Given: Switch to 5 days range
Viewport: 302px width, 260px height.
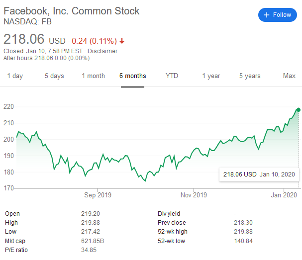Looking at the screenshot, I should click(x=54, y=76).
